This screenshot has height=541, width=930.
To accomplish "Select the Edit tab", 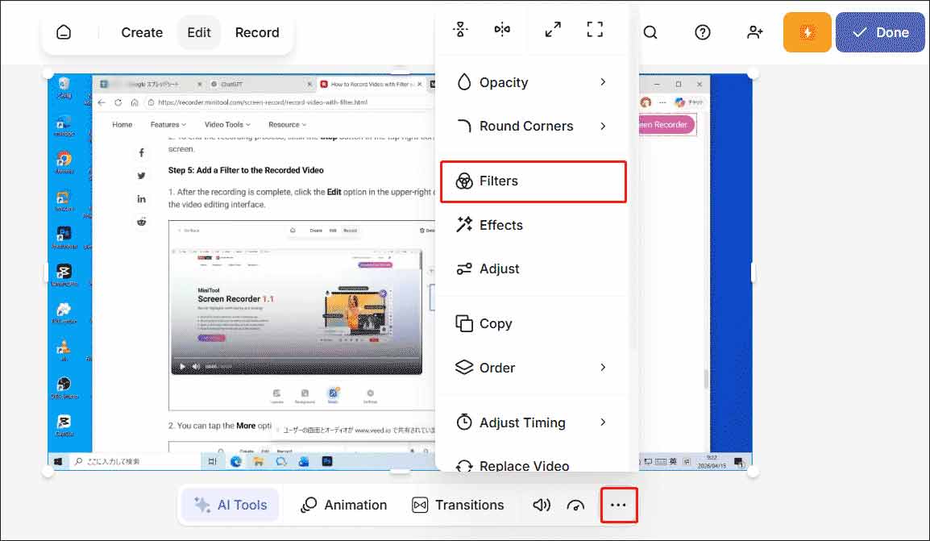I will click(x=199, y=32).
